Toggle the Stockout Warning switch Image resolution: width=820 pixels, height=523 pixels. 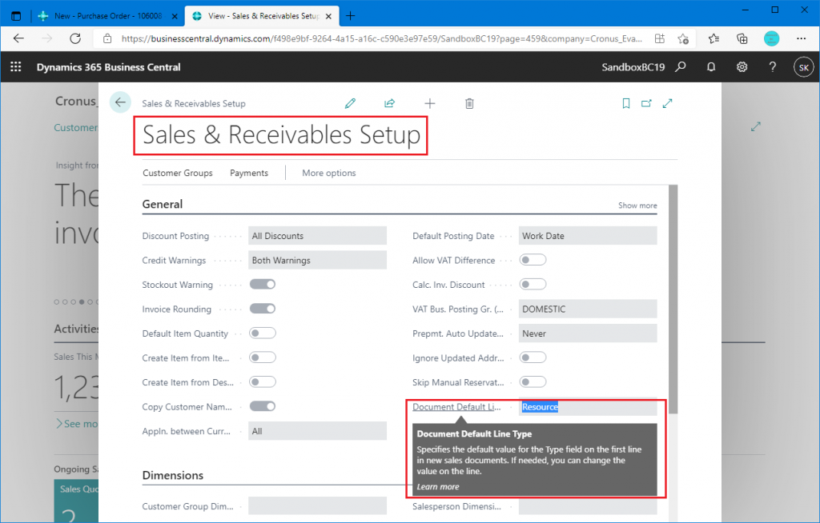263,284
